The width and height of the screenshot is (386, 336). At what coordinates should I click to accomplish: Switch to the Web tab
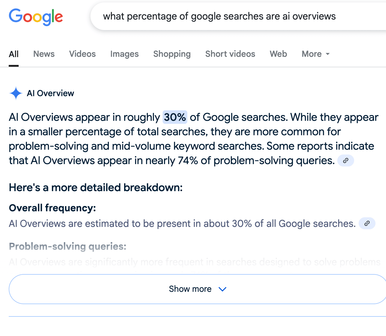(x=278, y=54)
